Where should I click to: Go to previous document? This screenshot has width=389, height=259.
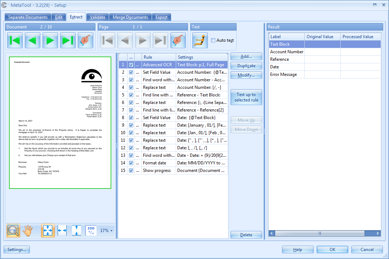point(32,40)
